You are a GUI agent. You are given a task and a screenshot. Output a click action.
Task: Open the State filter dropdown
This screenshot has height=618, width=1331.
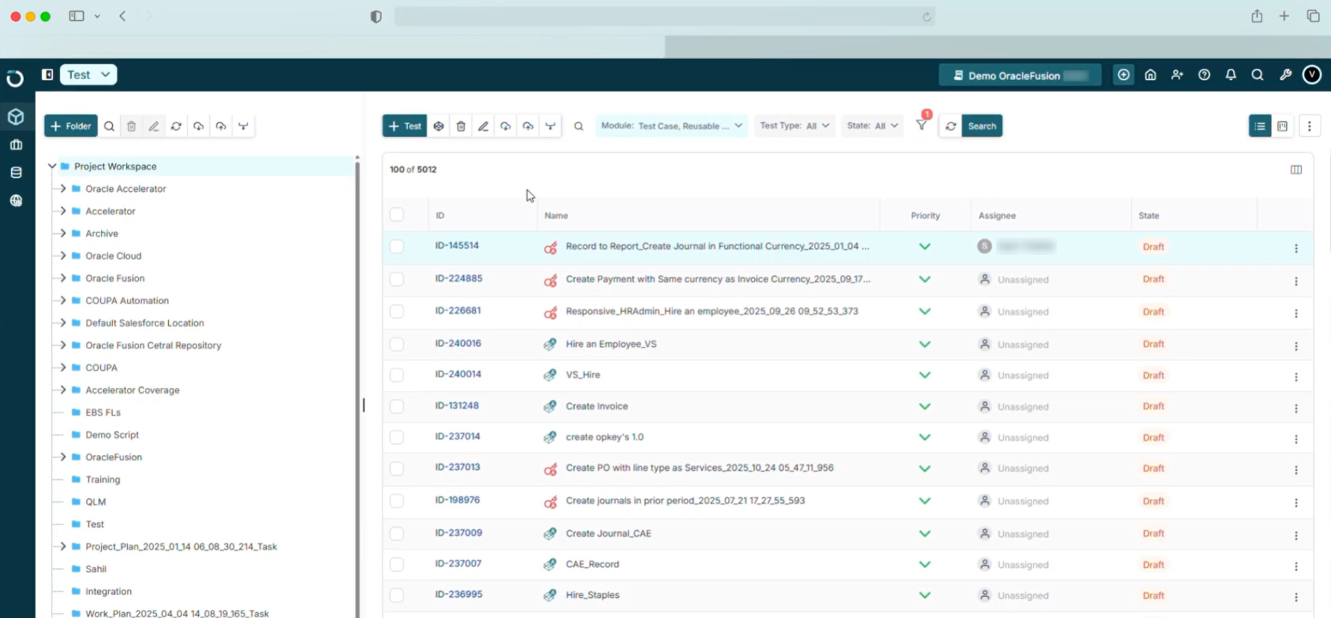[871, 126]
